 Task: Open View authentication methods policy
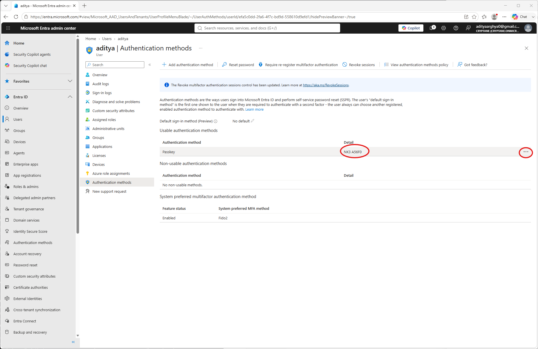[416, 65]
